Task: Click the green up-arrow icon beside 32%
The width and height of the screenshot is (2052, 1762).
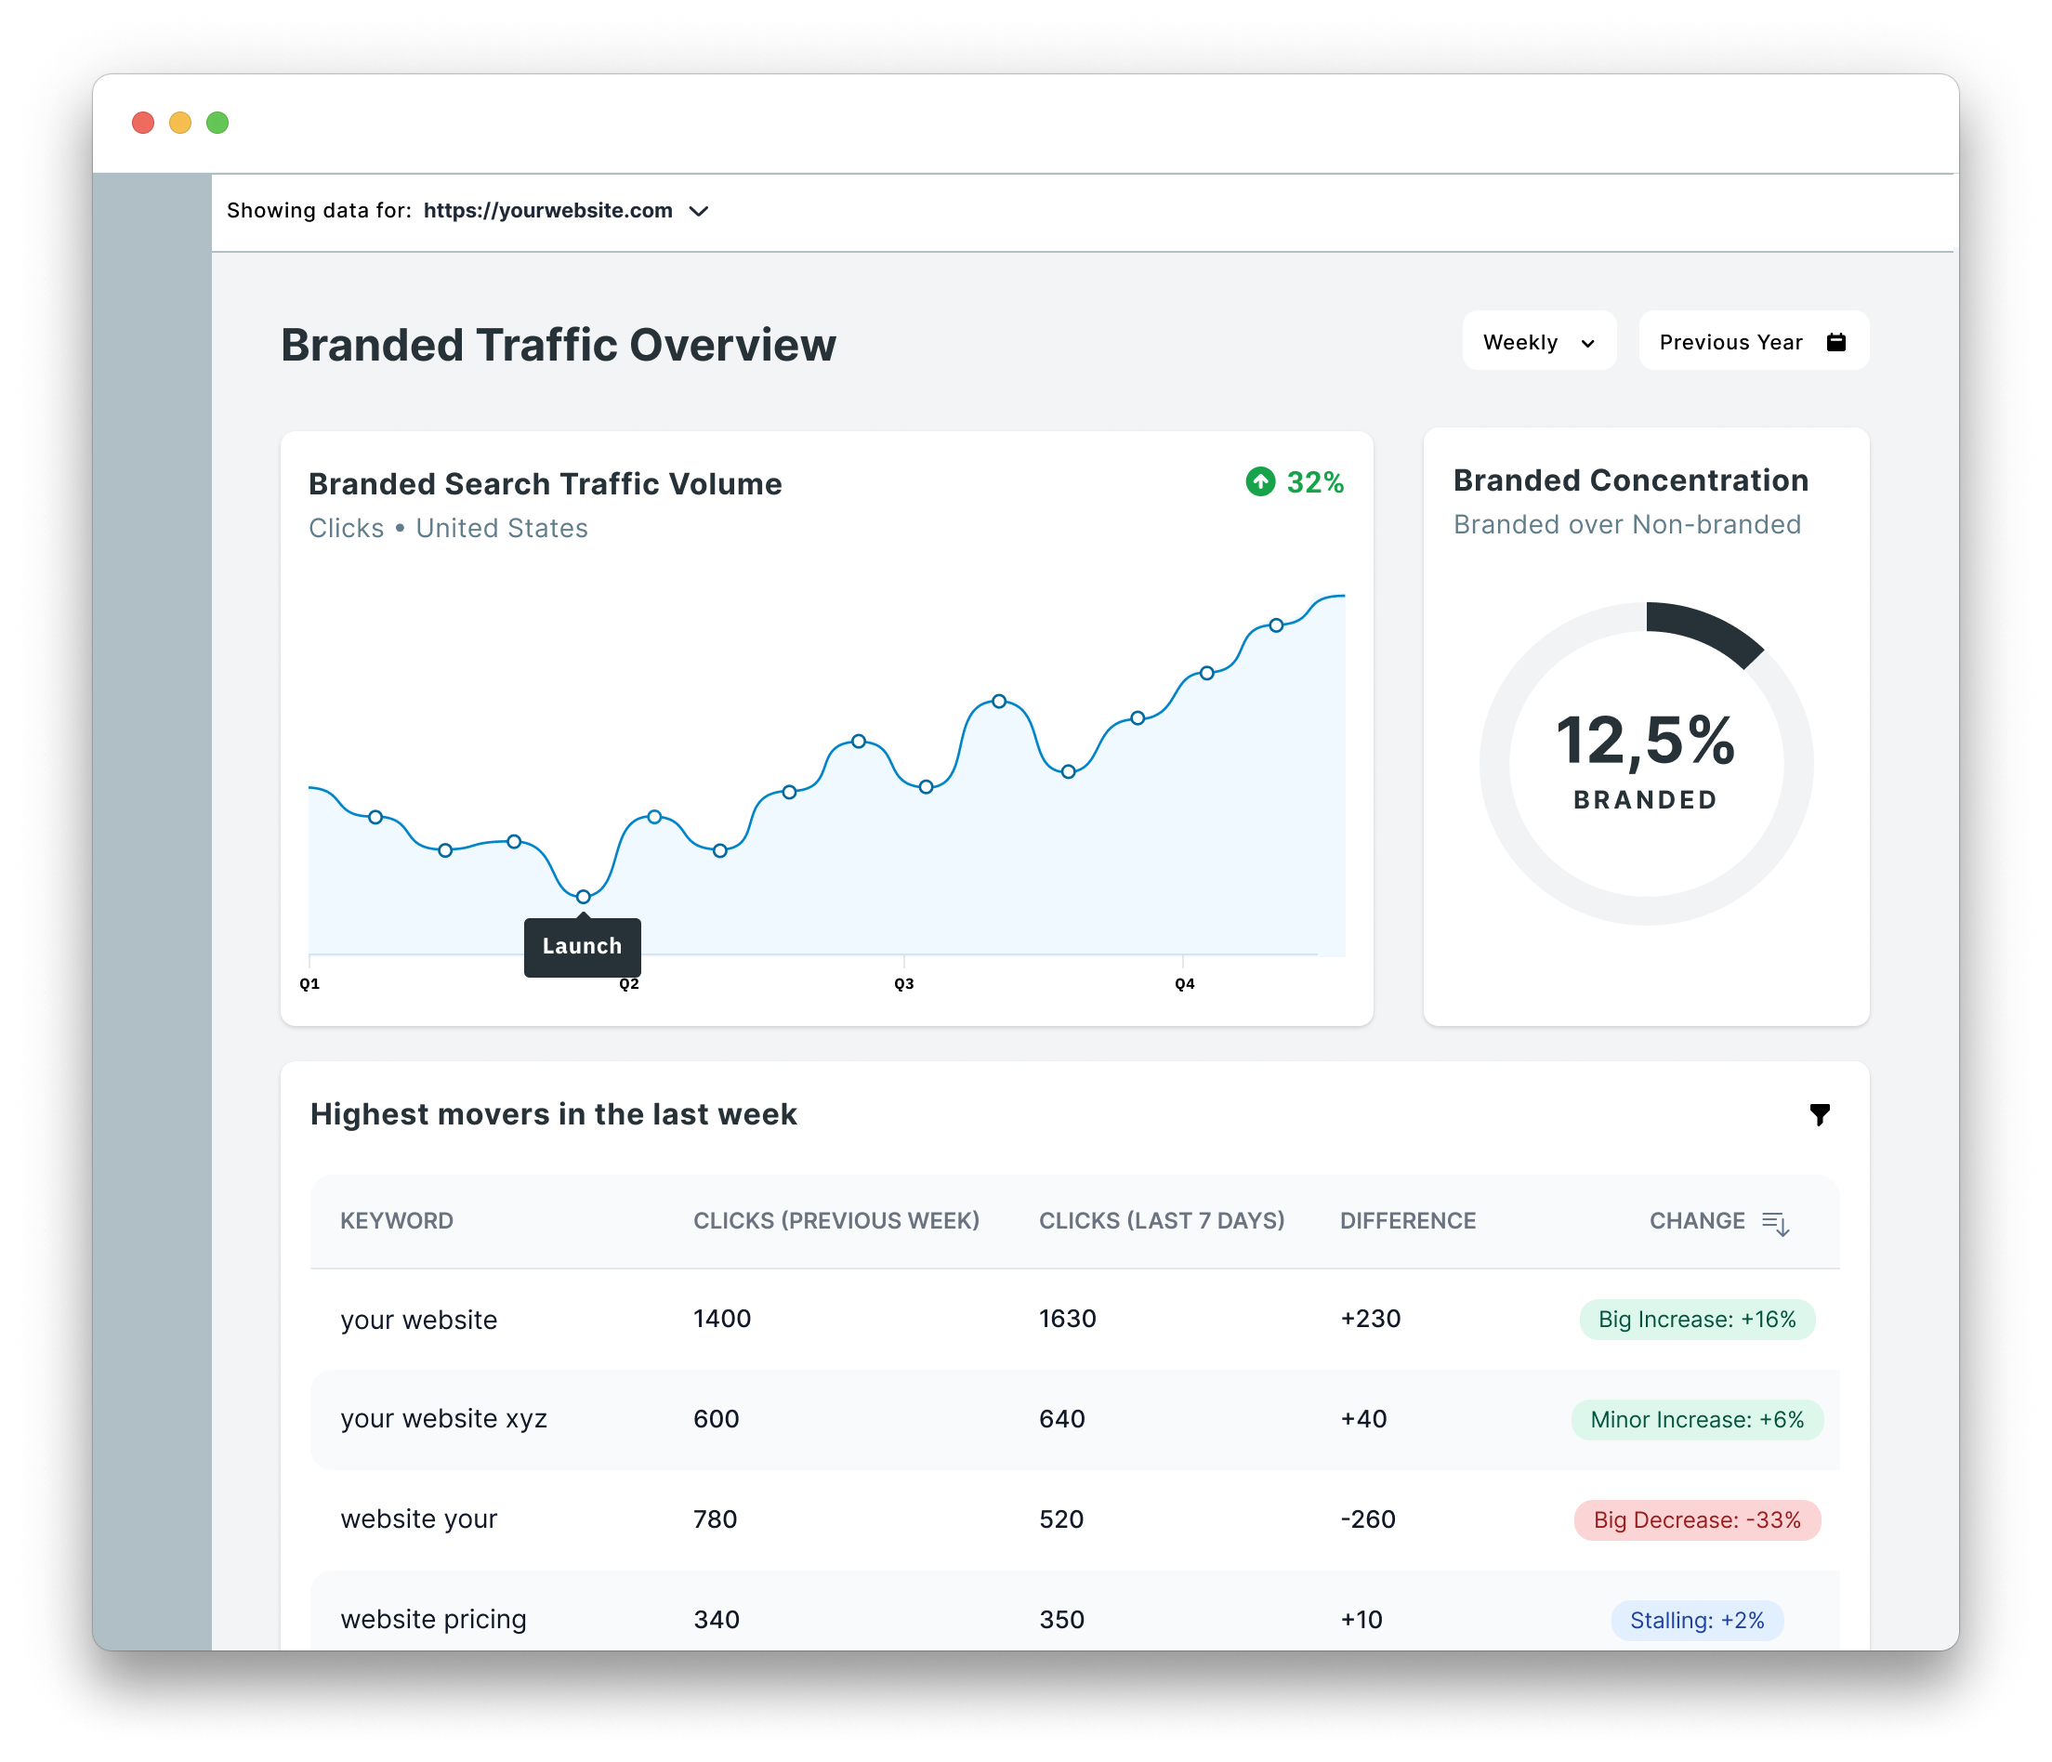Action: [x=1259, y=482]
